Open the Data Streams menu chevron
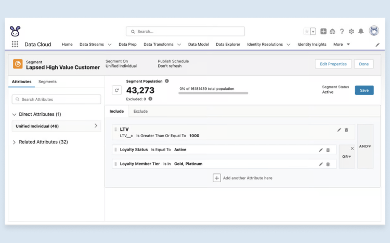The width and height of the screenshot is (390, 243). (109, 45)
